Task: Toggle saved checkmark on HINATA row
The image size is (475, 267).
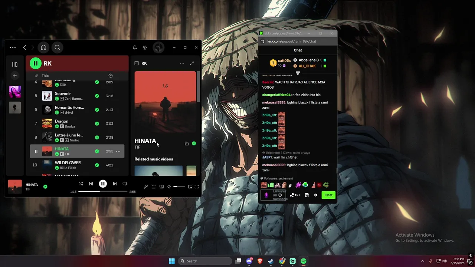Action: click(x=97, y=151)
